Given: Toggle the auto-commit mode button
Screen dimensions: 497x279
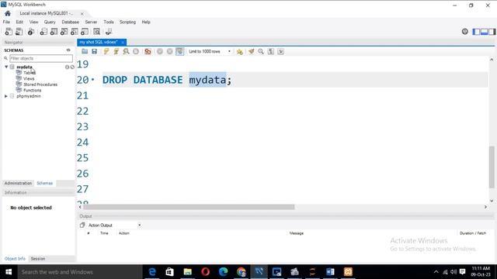Looking at the screenshot, I should click(179, 51).
